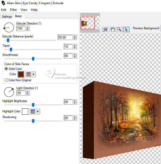The image size is (161, 164).
Task: Increase Extrude Distance with up arrow
Action: pos(75,36)
